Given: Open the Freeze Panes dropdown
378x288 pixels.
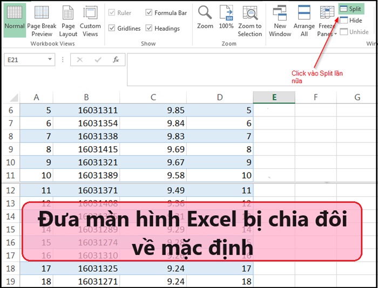Looking at the screenshot, I should tap(327, 21).
